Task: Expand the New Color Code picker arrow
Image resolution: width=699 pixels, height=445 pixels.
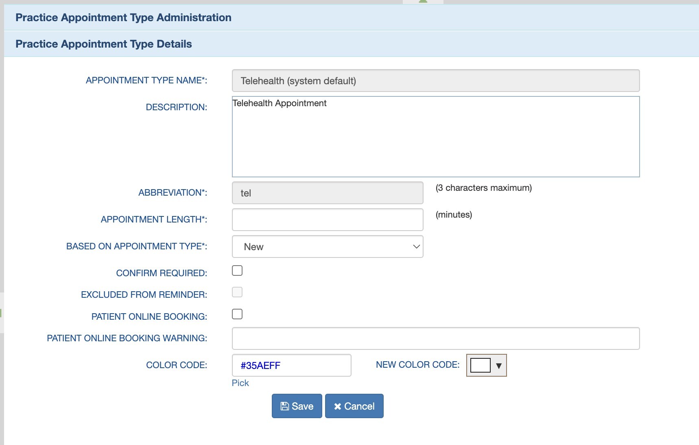Action: click(x=498, y=365)
